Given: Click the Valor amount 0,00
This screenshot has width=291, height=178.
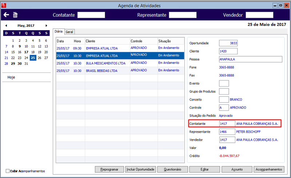Looking at the screenshot, I should (223, 148).
